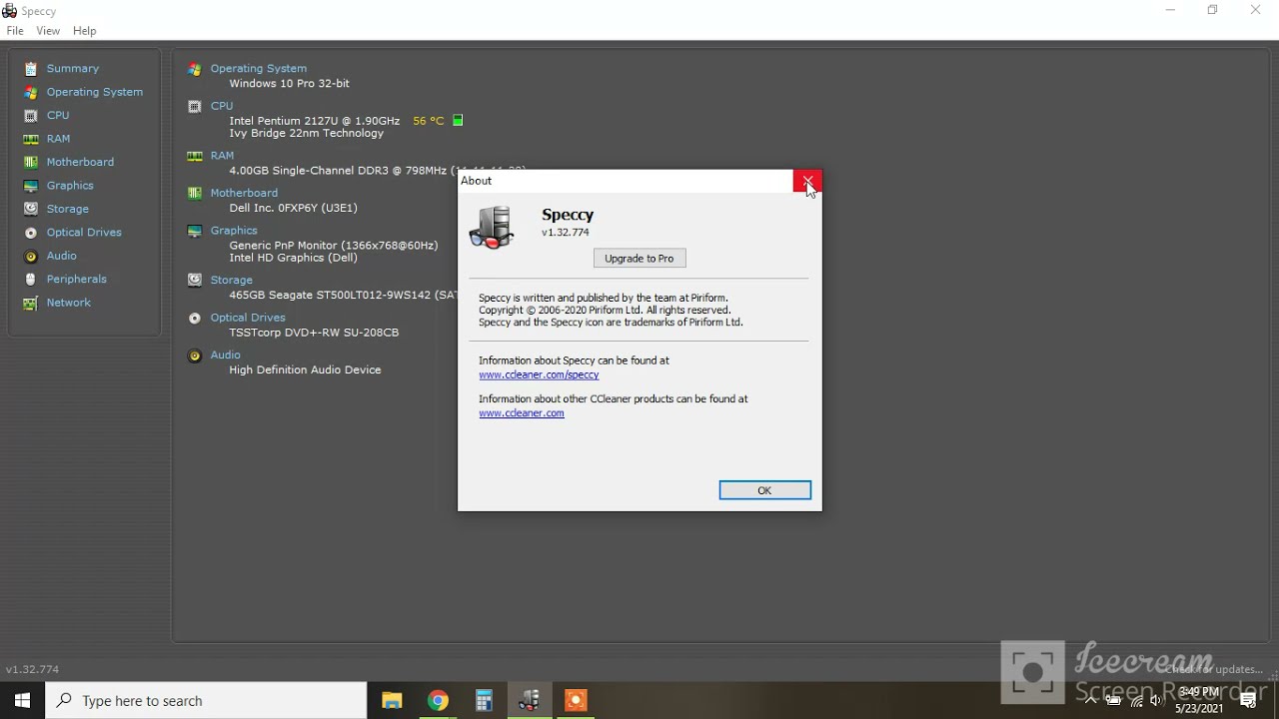
Task: Click the volume speaker tray icon
Action: pos(1158,701)
